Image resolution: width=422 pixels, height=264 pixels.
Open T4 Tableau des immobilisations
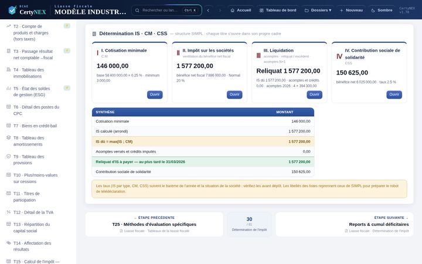pos(38,73)
